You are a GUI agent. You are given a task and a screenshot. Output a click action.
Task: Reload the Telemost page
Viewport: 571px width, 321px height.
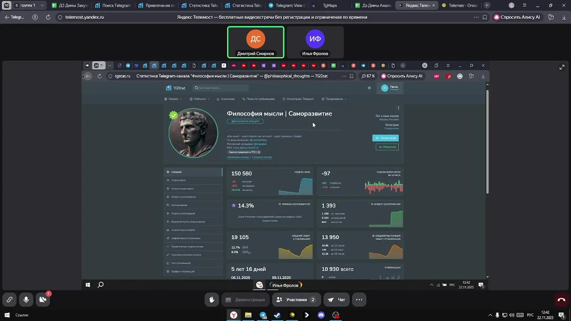(48, 17)
